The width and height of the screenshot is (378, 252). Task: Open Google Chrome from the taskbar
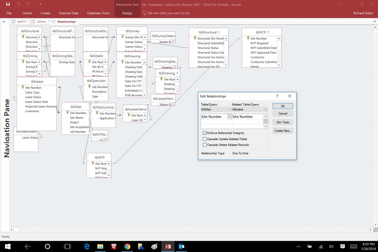127,246
